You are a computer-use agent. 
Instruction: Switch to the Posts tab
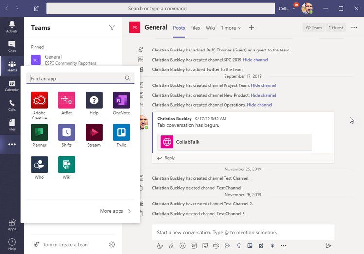[x=179, y=28]
